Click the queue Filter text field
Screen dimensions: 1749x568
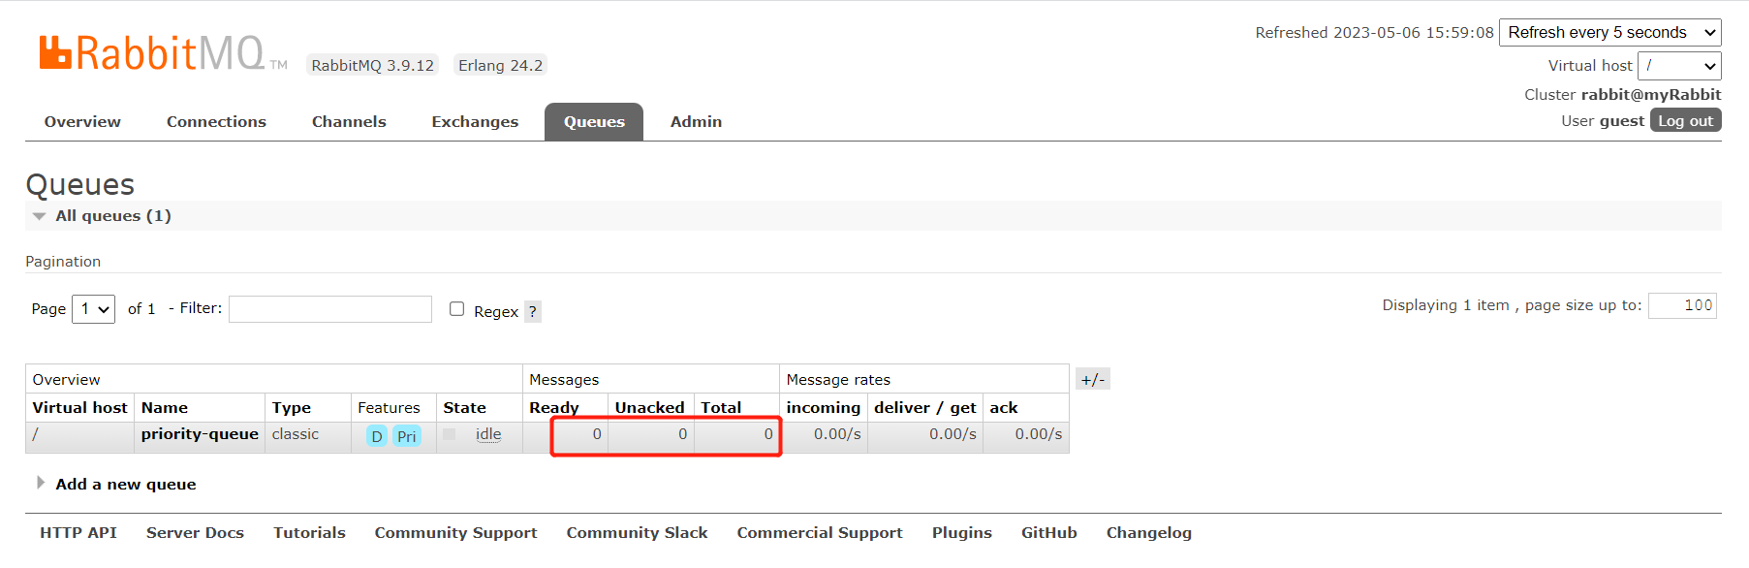point(329,309)
